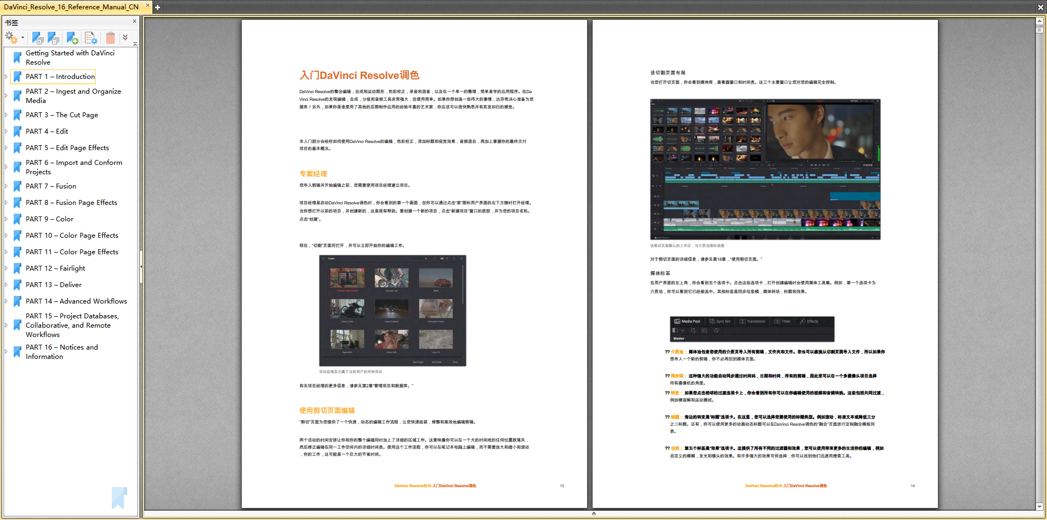The image size is (1047, 520).
Task: Expand the PART 16 – Notices and Information node
Action: [x=7, y=352]
